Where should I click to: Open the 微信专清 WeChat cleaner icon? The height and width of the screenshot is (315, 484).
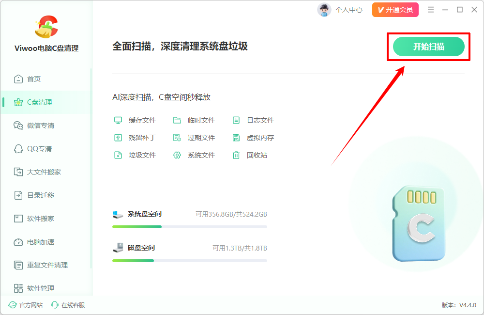click(18, 126)
